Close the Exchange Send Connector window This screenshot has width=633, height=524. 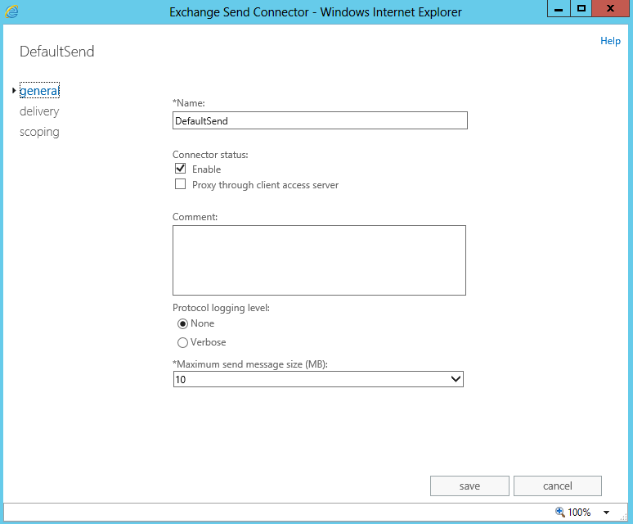click(609, 9)
